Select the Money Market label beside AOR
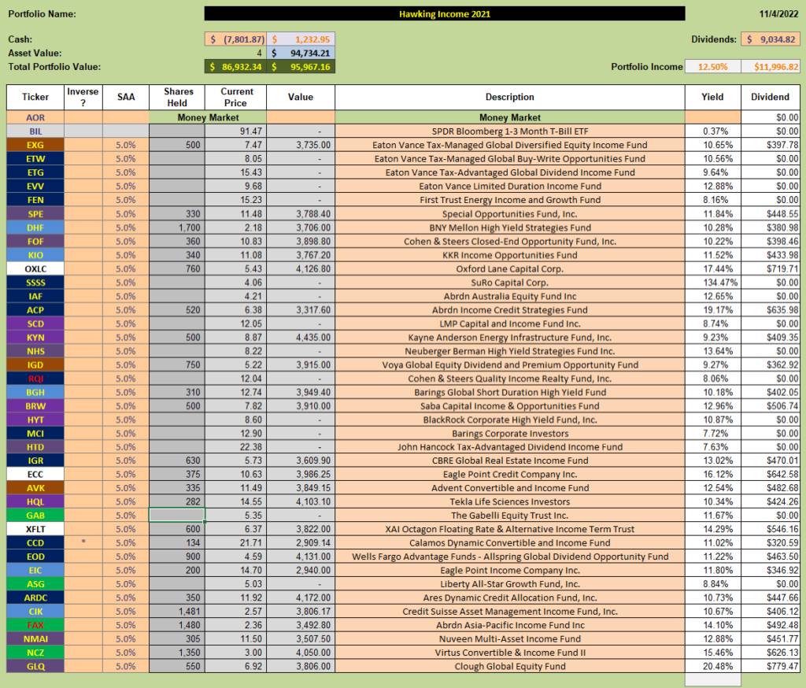Viewport: 806px width, 688px height. (208, 117)
